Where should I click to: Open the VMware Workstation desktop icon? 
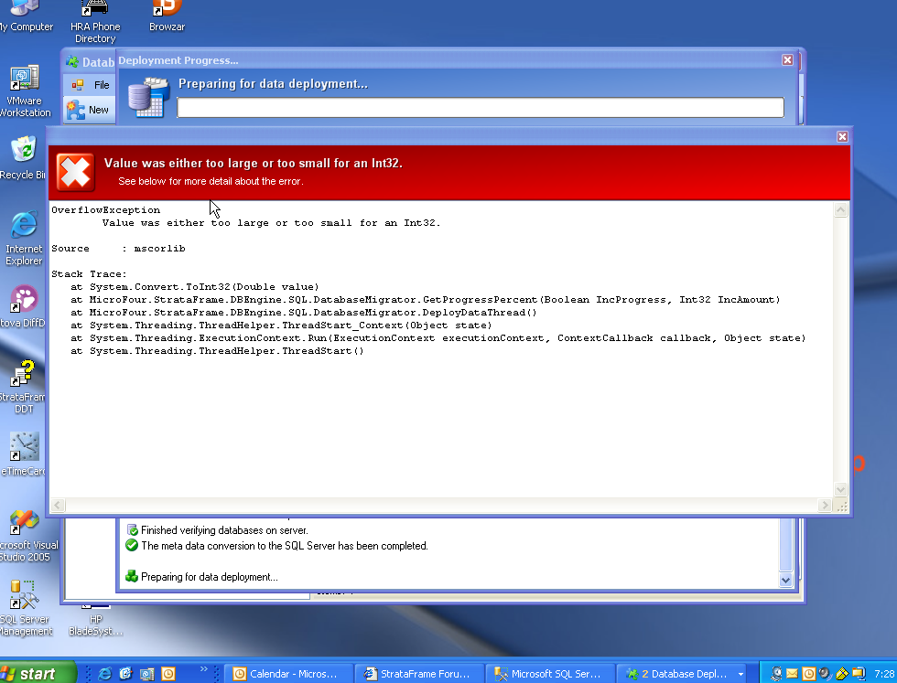click(24, 91)
